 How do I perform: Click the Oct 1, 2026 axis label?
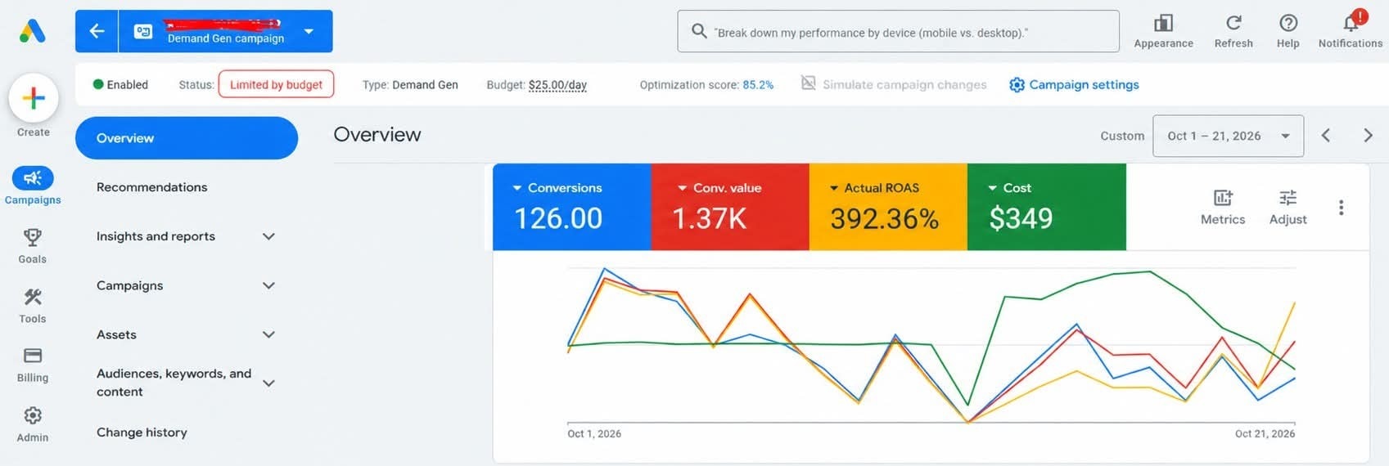594,433
